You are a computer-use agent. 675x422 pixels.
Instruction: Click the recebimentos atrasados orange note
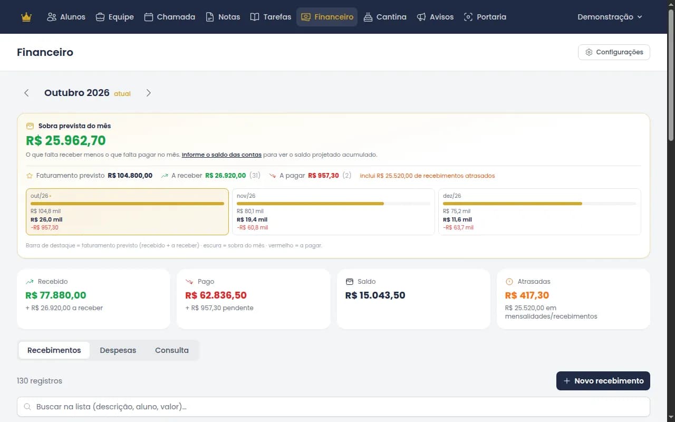pos(427,176)
